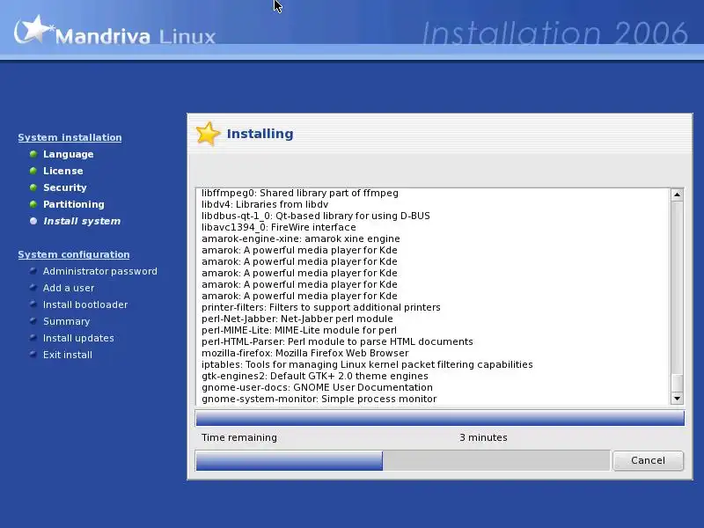Click the gtk-engines2 package line
This screenshot has width=704, height=528.
tap(315, 377)
